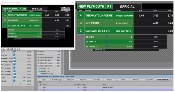Click the scene list scroll-down arrow

click(x=62, y=74)
